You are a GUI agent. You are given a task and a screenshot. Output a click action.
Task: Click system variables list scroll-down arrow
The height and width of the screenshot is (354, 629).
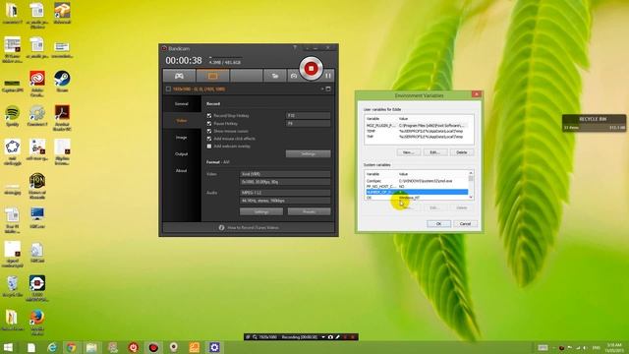[471, 198]
